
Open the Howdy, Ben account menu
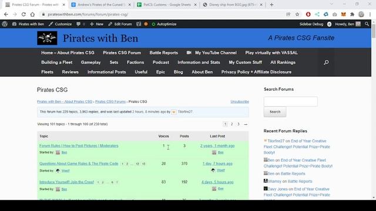(x=347, y=24)
